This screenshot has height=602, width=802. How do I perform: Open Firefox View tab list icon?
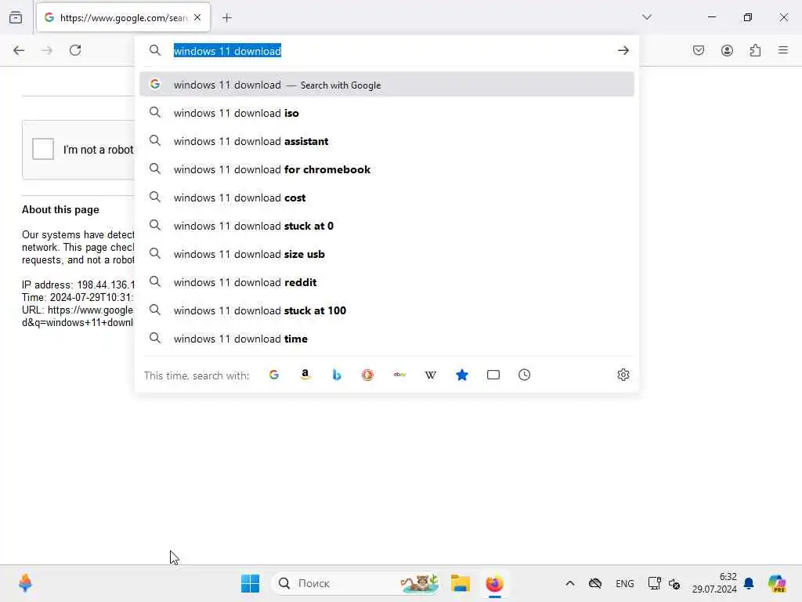(16, 17)
